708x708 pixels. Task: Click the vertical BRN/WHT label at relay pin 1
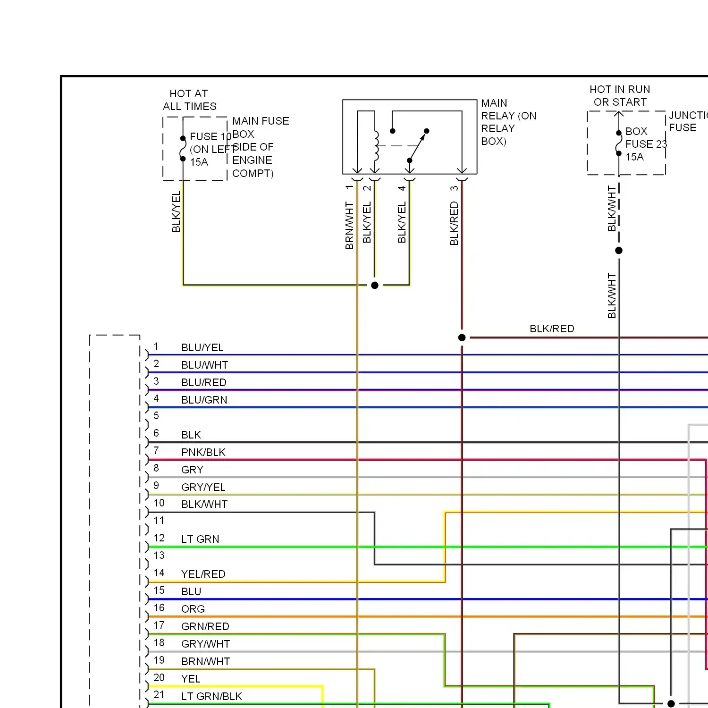[x=349, y=226]
